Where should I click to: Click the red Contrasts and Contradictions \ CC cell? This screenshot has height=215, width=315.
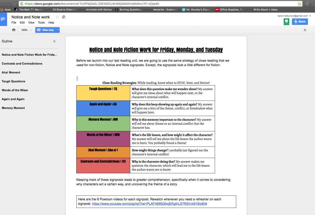103,165
